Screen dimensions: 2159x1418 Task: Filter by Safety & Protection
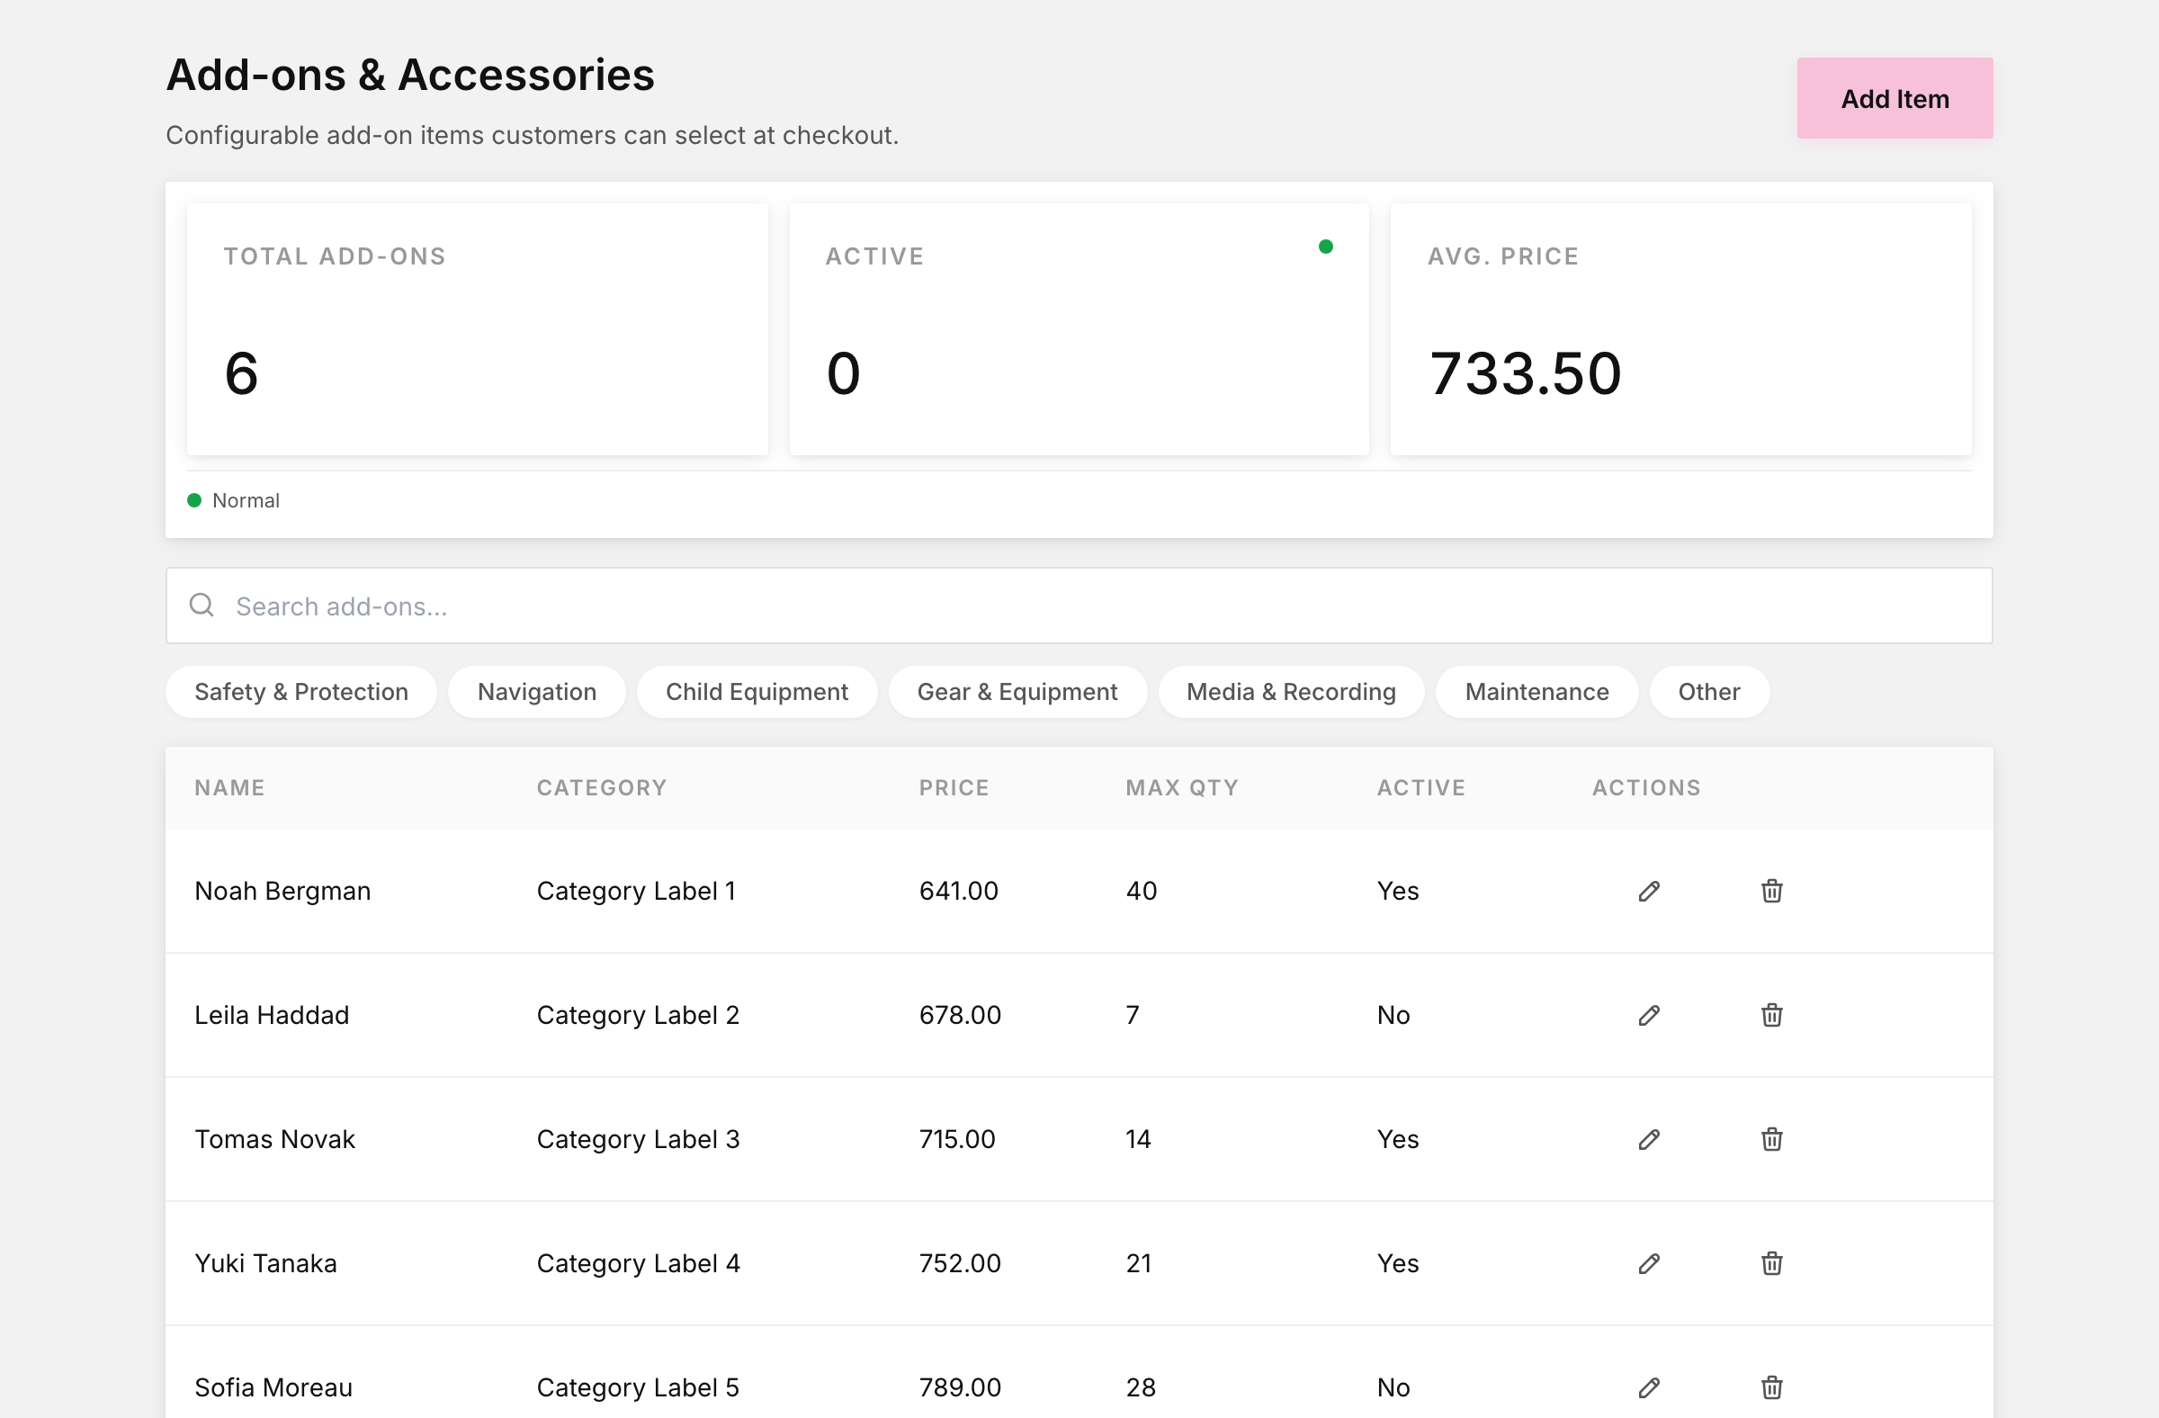click(301, 692)
